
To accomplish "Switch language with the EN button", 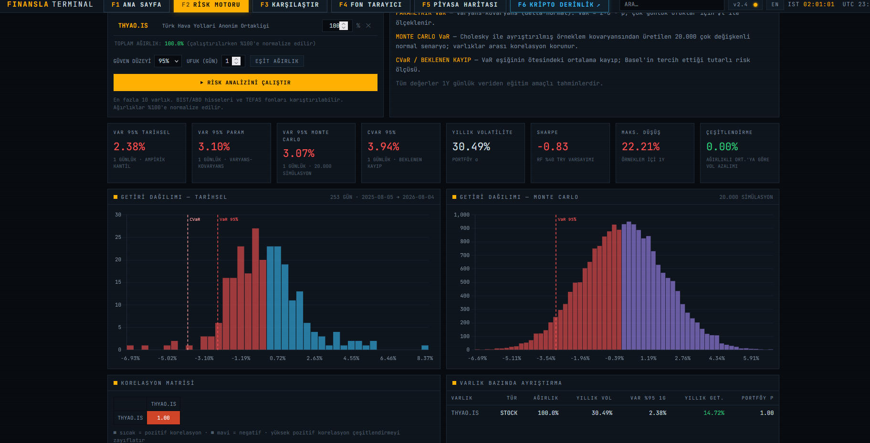I will (775, 5).
